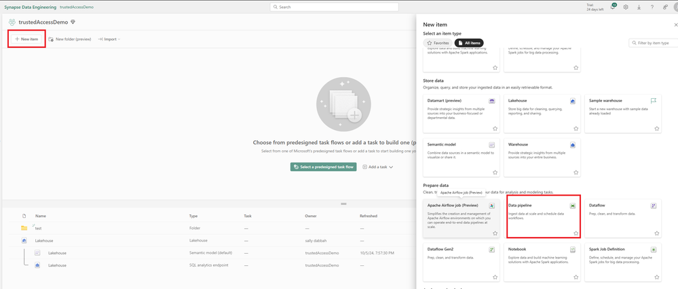The width and height of the screenshot is (678, 289).
Task: Click the 10/5/24, 7:57:30 PM refreshed cell
Action: click(378, 253)
